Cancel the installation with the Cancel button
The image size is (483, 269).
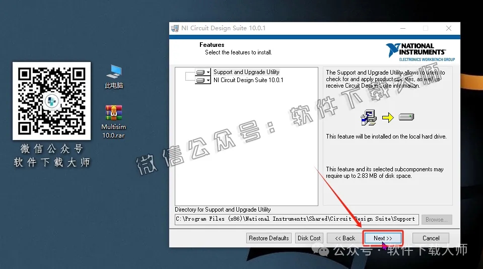pyautogui.click(x=431, y=238)
